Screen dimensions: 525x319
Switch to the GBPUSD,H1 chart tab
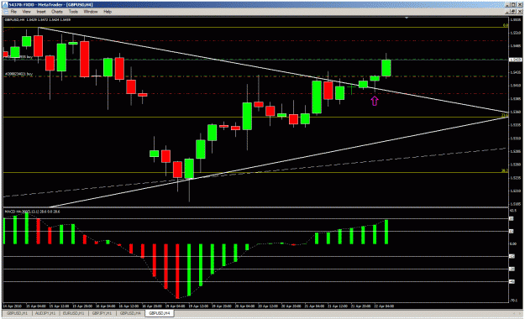[x=18, y=313]
